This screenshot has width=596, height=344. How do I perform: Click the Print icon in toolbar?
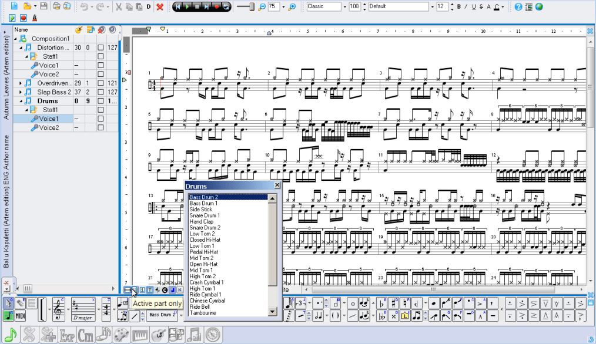[56, 6]
